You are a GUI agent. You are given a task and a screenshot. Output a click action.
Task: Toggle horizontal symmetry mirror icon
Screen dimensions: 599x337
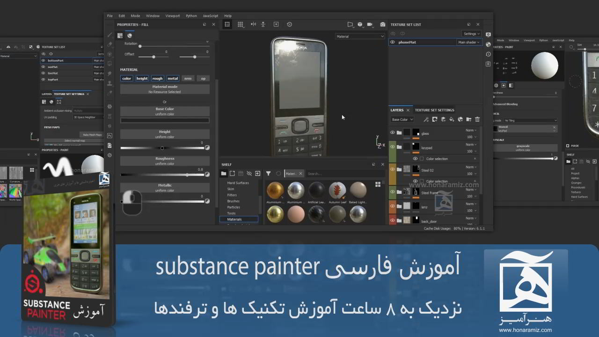(x=253, y=24)
